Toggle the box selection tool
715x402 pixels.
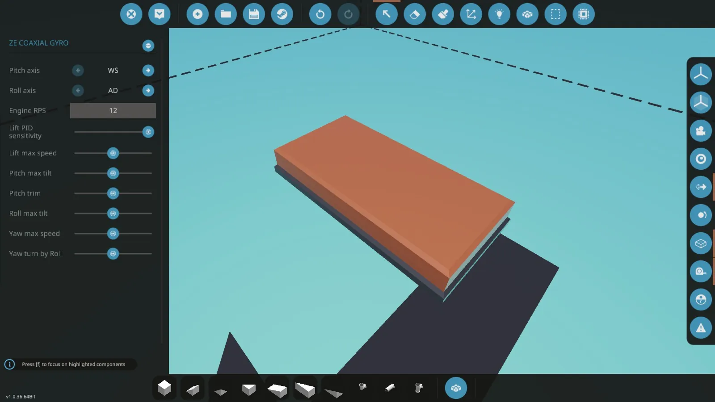pyautogui.click(x=555, y=14)
